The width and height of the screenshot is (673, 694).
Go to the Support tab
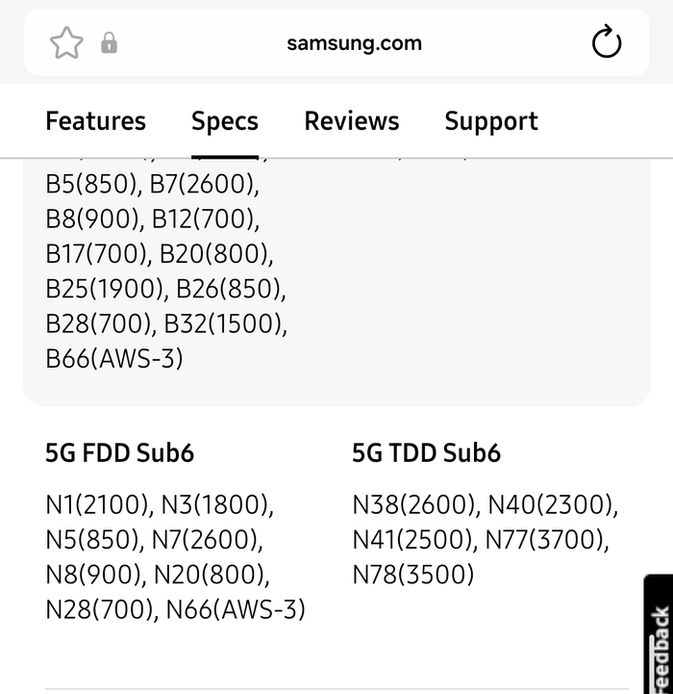point(491,121)
